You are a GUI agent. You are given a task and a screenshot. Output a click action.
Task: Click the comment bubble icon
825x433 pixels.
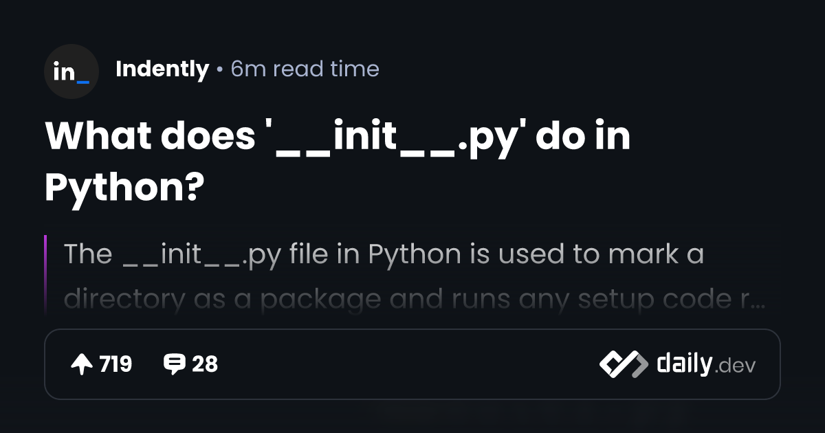[174, 364]
